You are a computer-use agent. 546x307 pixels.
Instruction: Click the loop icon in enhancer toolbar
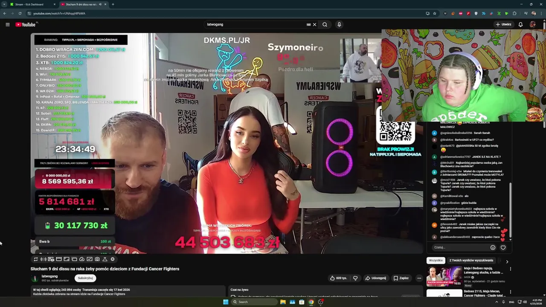pos(36,259)
